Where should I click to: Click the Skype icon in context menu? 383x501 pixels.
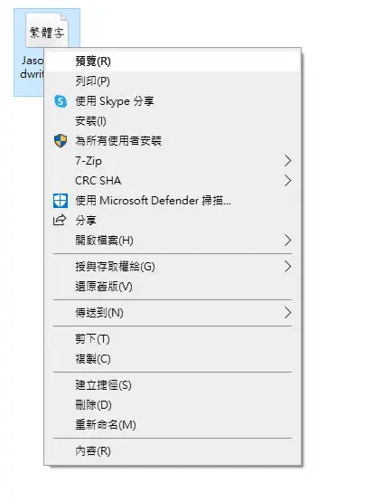click(x=61, y=101)
